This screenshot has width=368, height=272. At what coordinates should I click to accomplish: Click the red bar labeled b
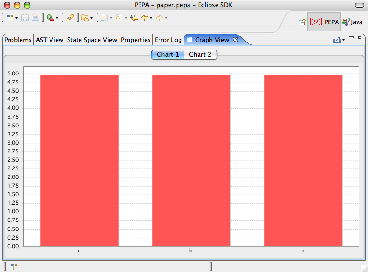[191, 160]
